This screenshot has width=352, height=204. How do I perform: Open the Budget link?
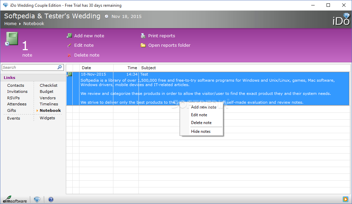point(47,91)
